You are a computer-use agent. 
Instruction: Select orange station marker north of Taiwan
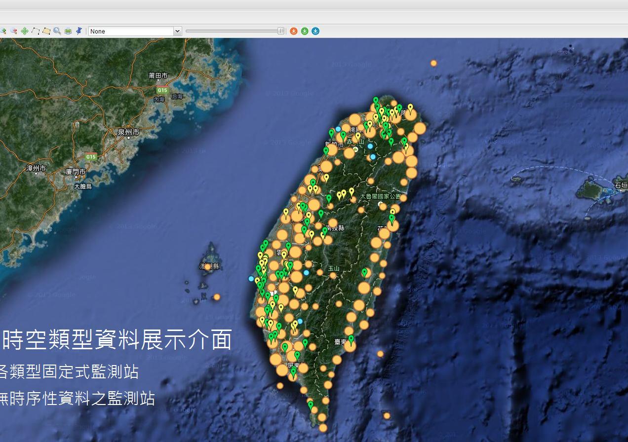pos(433,63)
